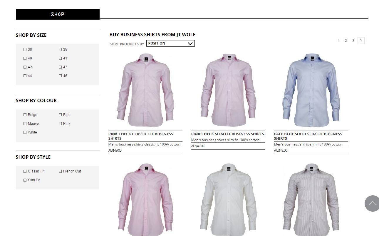View Pink Check Slim Fit shirt image

tap(228, 90)
